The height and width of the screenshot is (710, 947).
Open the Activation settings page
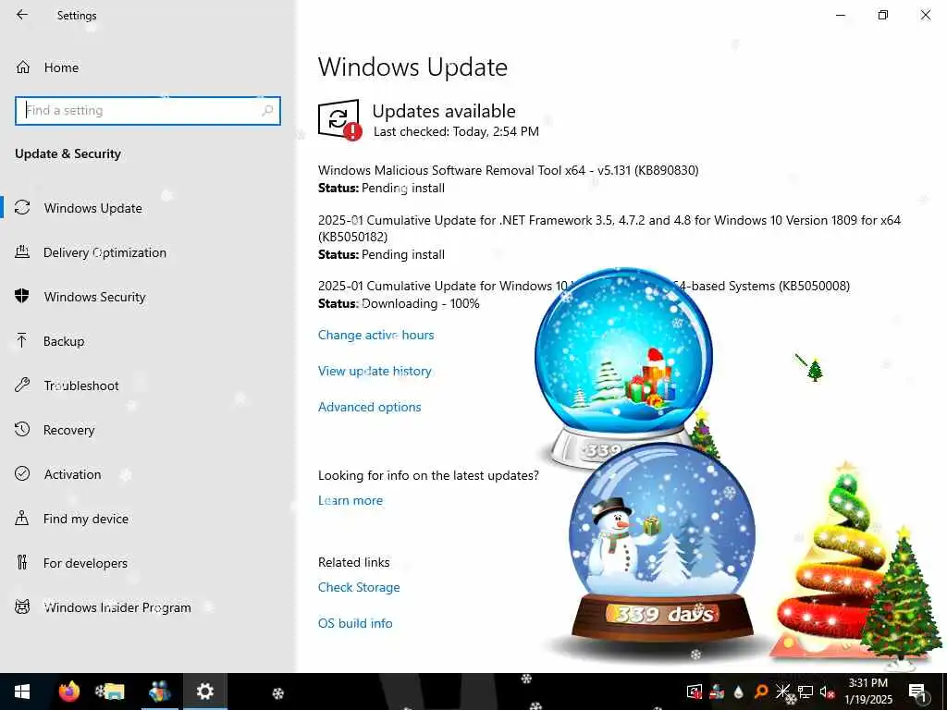[72, 474]
